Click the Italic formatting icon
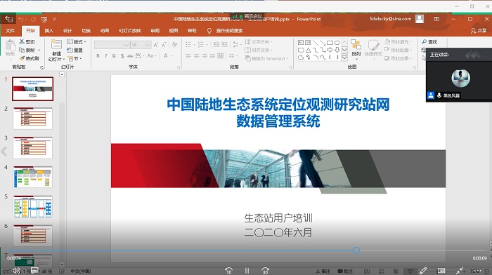492x275 pixels. pyautogui.click(x=105, y=56)
